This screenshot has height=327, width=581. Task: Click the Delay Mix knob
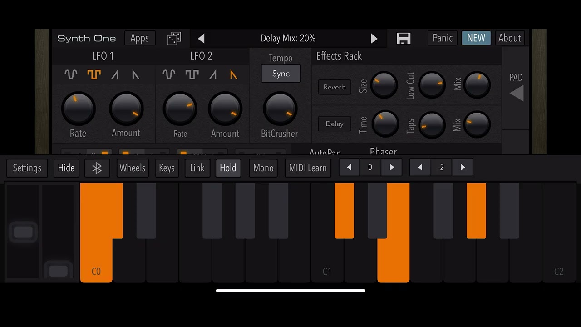coord(477,124)
